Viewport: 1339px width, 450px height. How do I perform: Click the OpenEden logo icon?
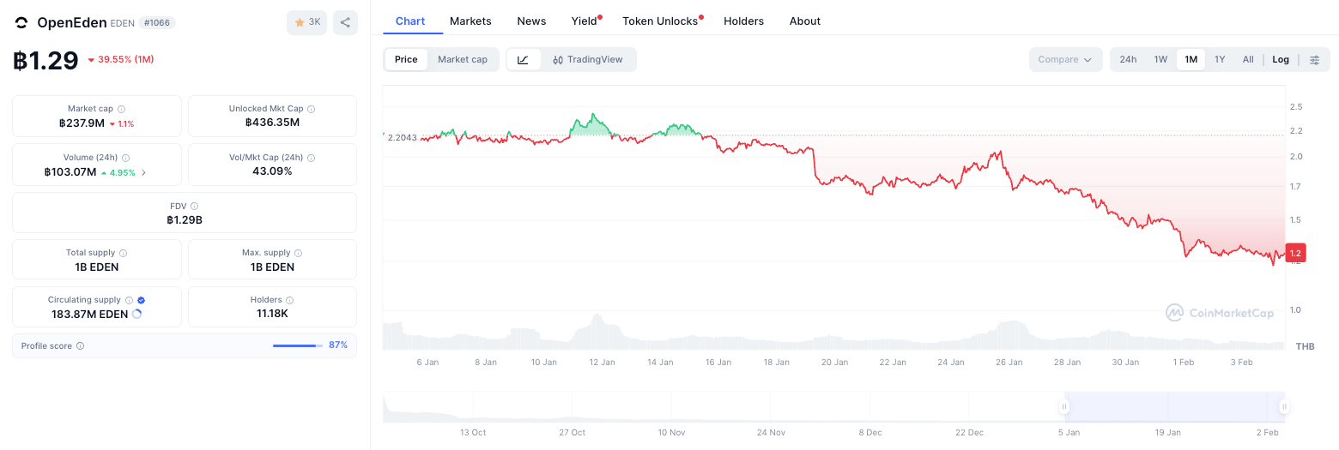pos(21,23)
